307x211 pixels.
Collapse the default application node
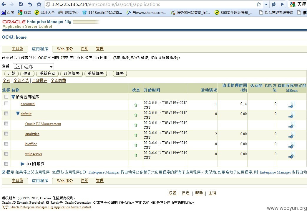coord(18,114)
